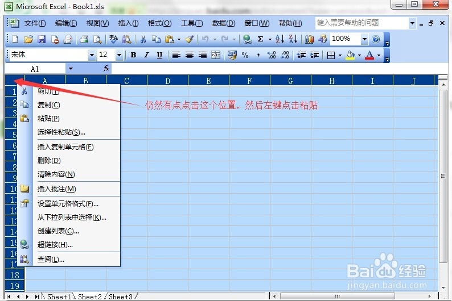This screenshot has width=452, height=301.
Task: Sort ascending with the A-Z icon
Action: (280, 39)
